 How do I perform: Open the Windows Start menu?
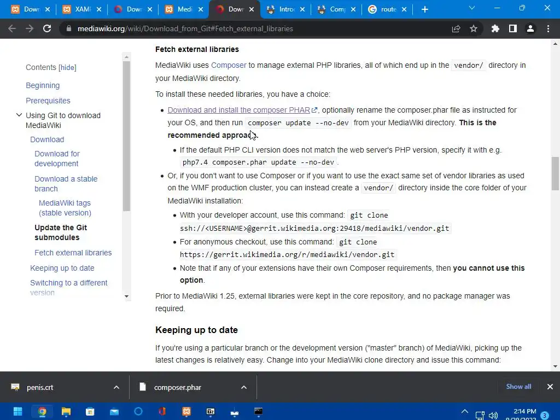coord(17,412)
